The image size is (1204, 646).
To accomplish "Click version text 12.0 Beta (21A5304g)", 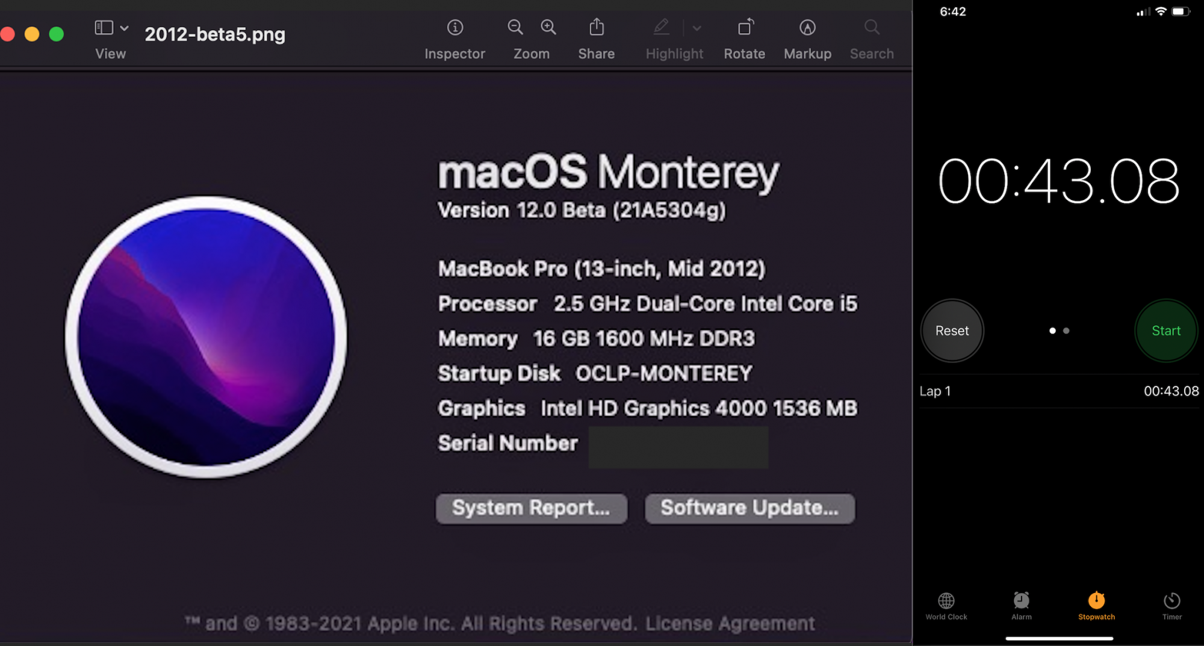I will [621, 210].
